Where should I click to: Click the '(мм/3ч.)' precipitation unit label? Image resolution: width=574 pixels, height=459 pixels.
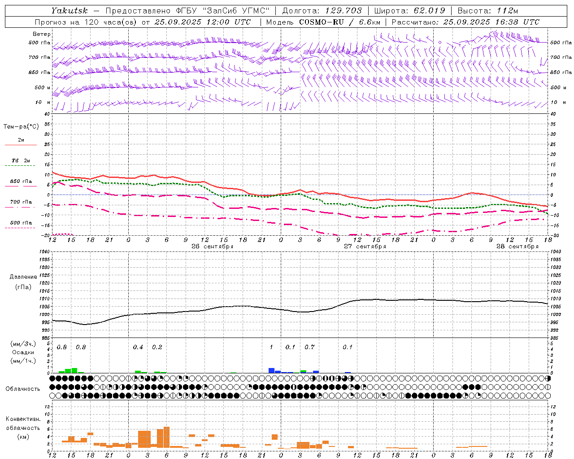pos(23,344)
